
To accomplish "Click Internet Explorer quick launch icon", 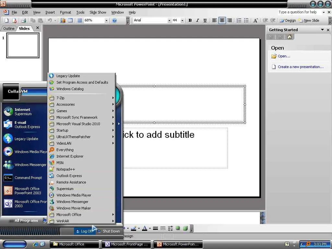I will pyautogui.click(x=35, y=244).
